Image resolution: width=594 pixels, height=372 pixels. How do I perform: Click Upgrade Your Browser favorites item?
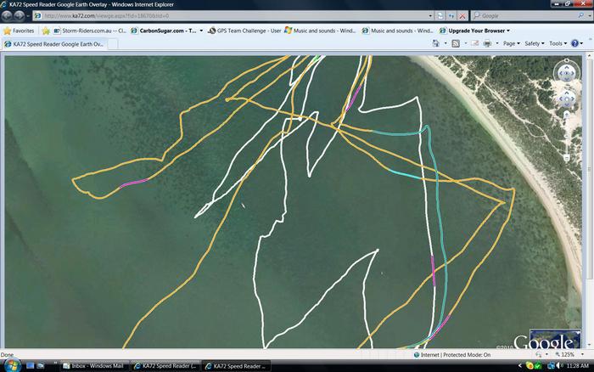pos(474,31)
